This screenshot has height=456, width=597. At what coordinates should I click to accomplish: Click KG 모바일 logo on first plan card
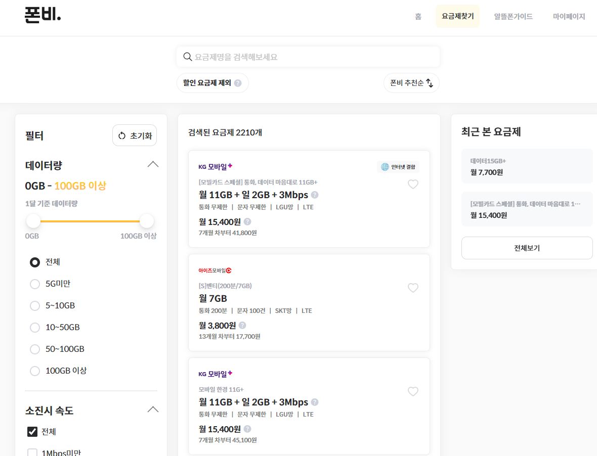[x=215, y=167]
